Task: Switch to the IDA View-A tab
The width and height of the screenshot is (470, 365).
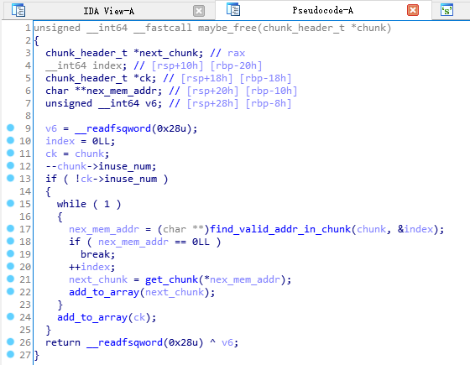Action: 108,11
